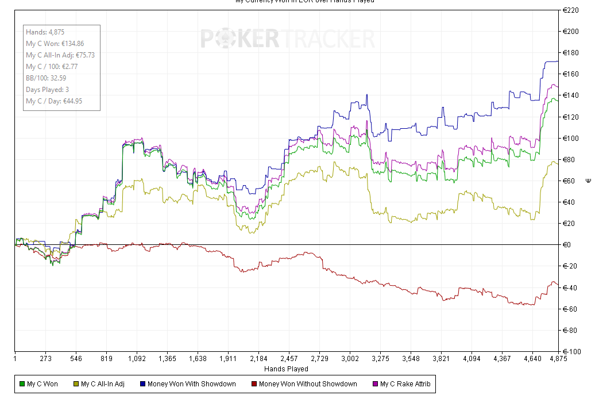Screen dimensions: 599x399
Task: Click the y-axis label '€60'
Action: point(569,181)
